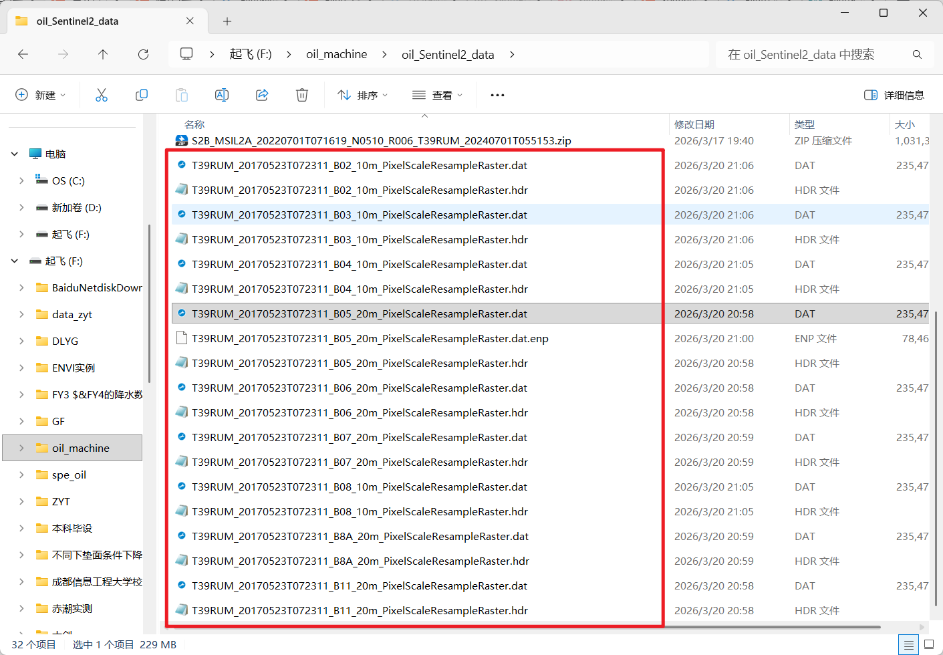This screenshot has height=655, width=943.
Task: Expand the spe_oil folder node
Action: point(21,475)
